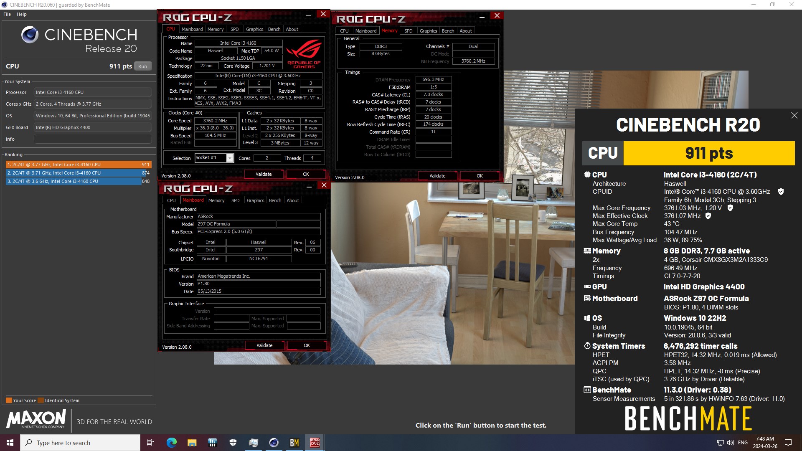Click the Run button next to CPU score

click(x=142, y=66)
